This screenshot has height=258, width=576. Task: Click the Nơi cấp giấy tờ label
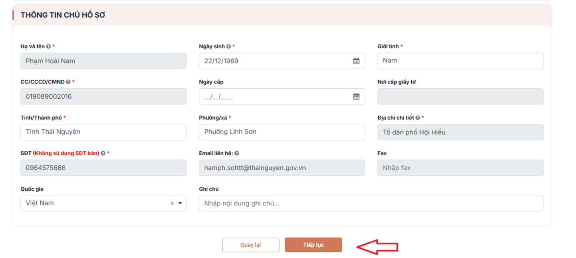click(x=396, y=82)
